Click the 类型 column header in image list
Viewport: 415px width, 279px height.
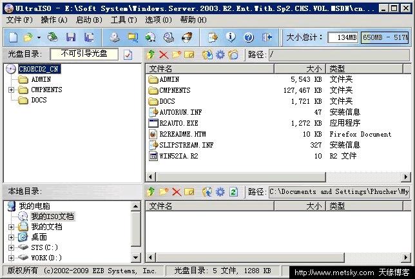pos(364,69)
